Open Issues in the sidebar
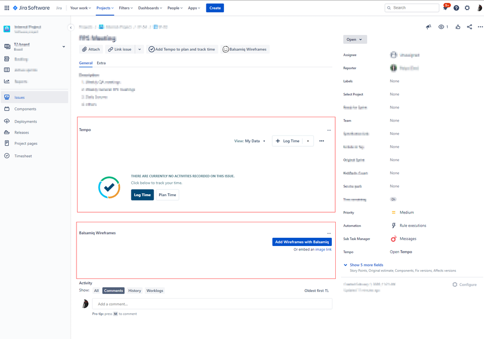The width and height of the screenshot is (484, 339). click(x=34, y=97)
